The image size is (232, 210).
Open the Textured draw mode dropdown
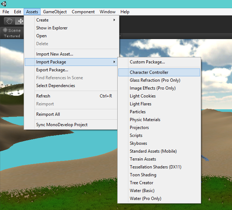12,36
